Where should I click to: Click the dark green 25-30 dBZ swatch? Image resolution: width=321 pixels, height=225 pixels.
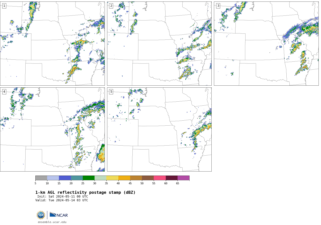[89, 178]
